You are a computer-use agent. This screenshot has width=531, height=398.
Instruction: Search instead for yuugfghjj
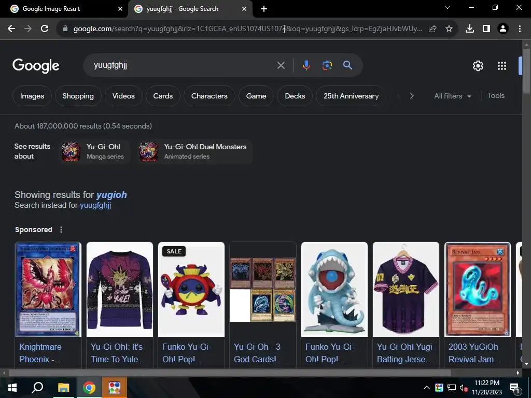pos(95,205)
